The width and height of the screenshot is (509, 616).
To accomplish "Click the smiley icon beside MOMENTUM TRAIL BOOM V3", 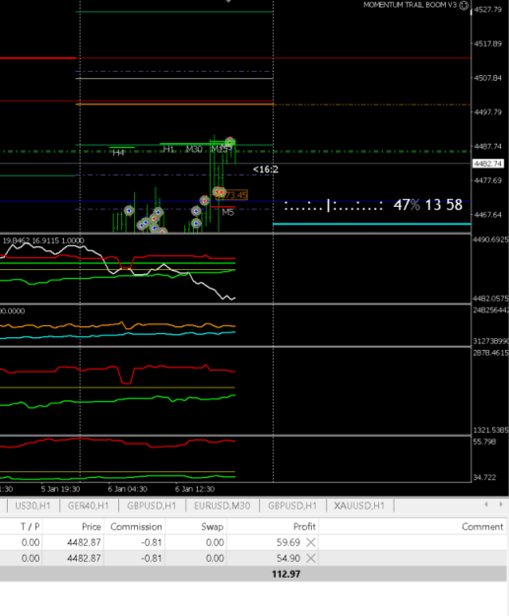I will point(464,5).
